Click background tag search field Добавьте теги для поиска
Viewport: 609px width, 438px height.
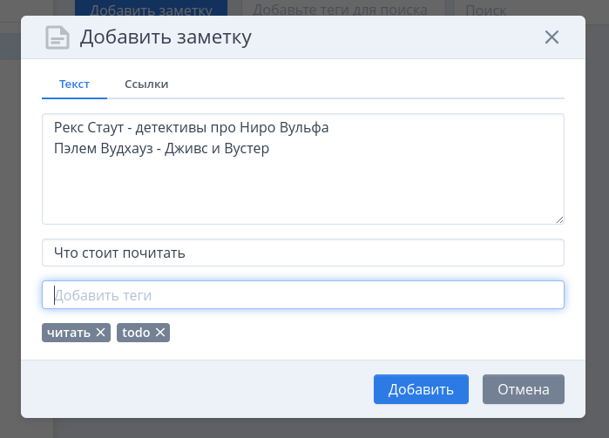pos(343,8)
